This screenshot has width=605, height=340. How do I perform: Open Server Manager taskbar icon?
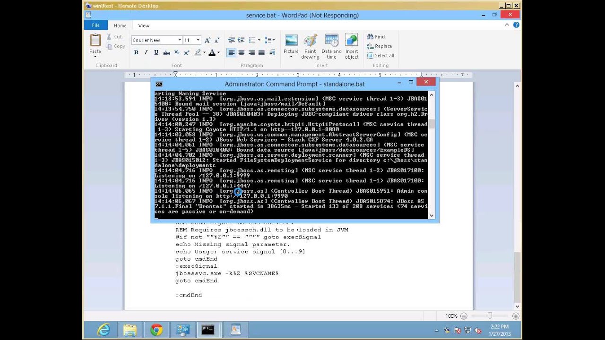[182, 330]
